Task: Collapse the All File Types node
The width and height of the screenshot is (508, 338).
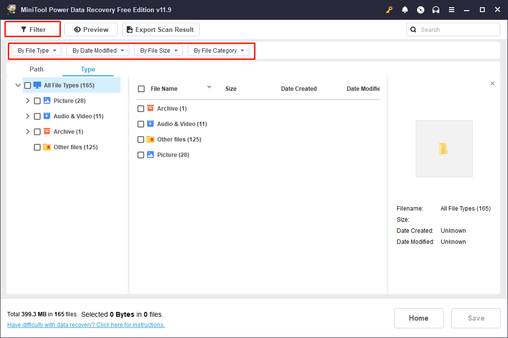Action: 18,85
